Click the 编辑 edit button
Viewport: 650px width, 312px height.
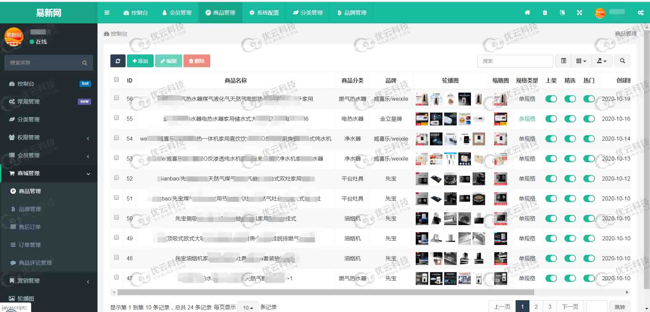[169, 61]
